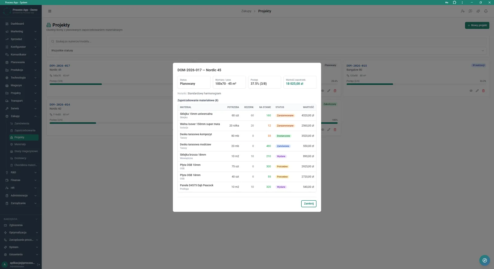The image size is (494, 269).
Task: Open the DOM-2026-015 project card link
Action: click(357, 66)
